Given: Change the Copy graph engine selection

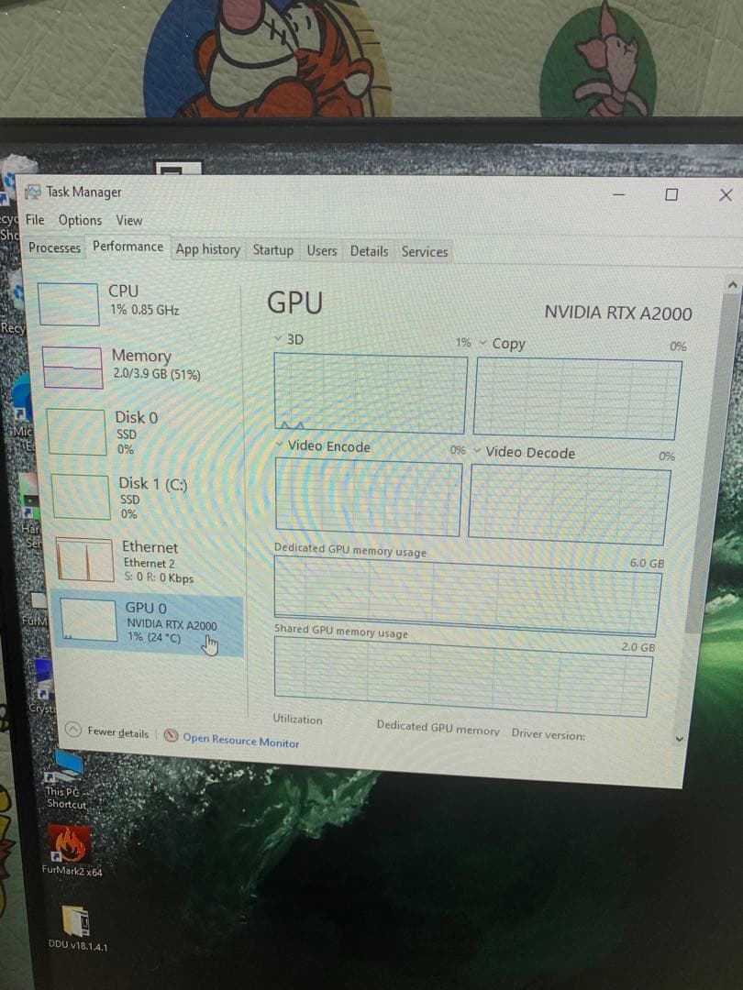Looking at the screenshot, I should pos(482,344).
